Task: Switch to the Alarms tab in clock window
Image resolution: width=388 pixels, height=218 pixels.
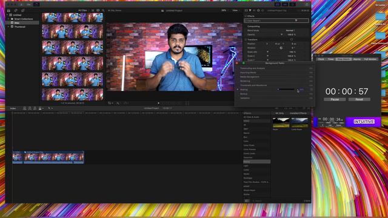Action: (x=357, y=59)
